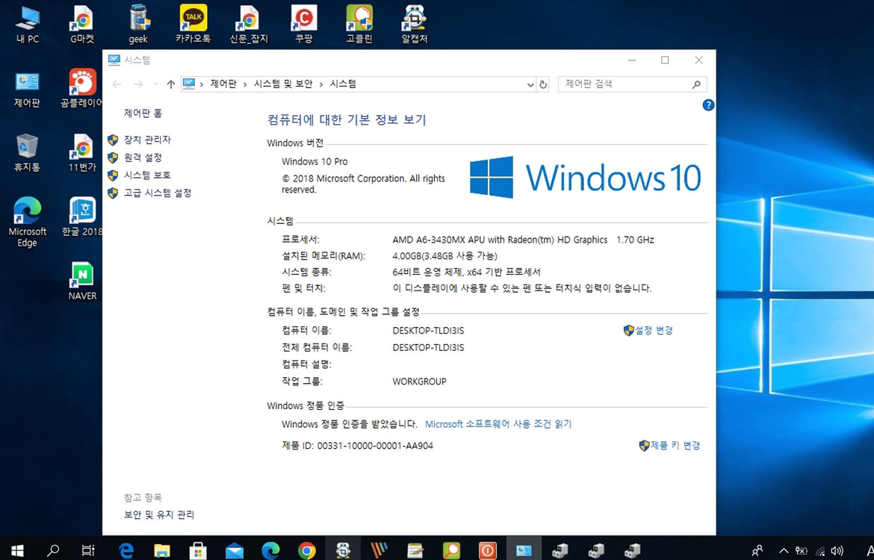Click the blue help question mark icon

[x=707, y=105]
